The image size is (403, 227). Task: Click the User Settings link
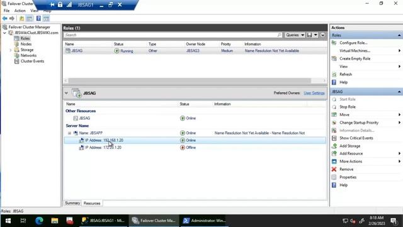tap(314, 93)
